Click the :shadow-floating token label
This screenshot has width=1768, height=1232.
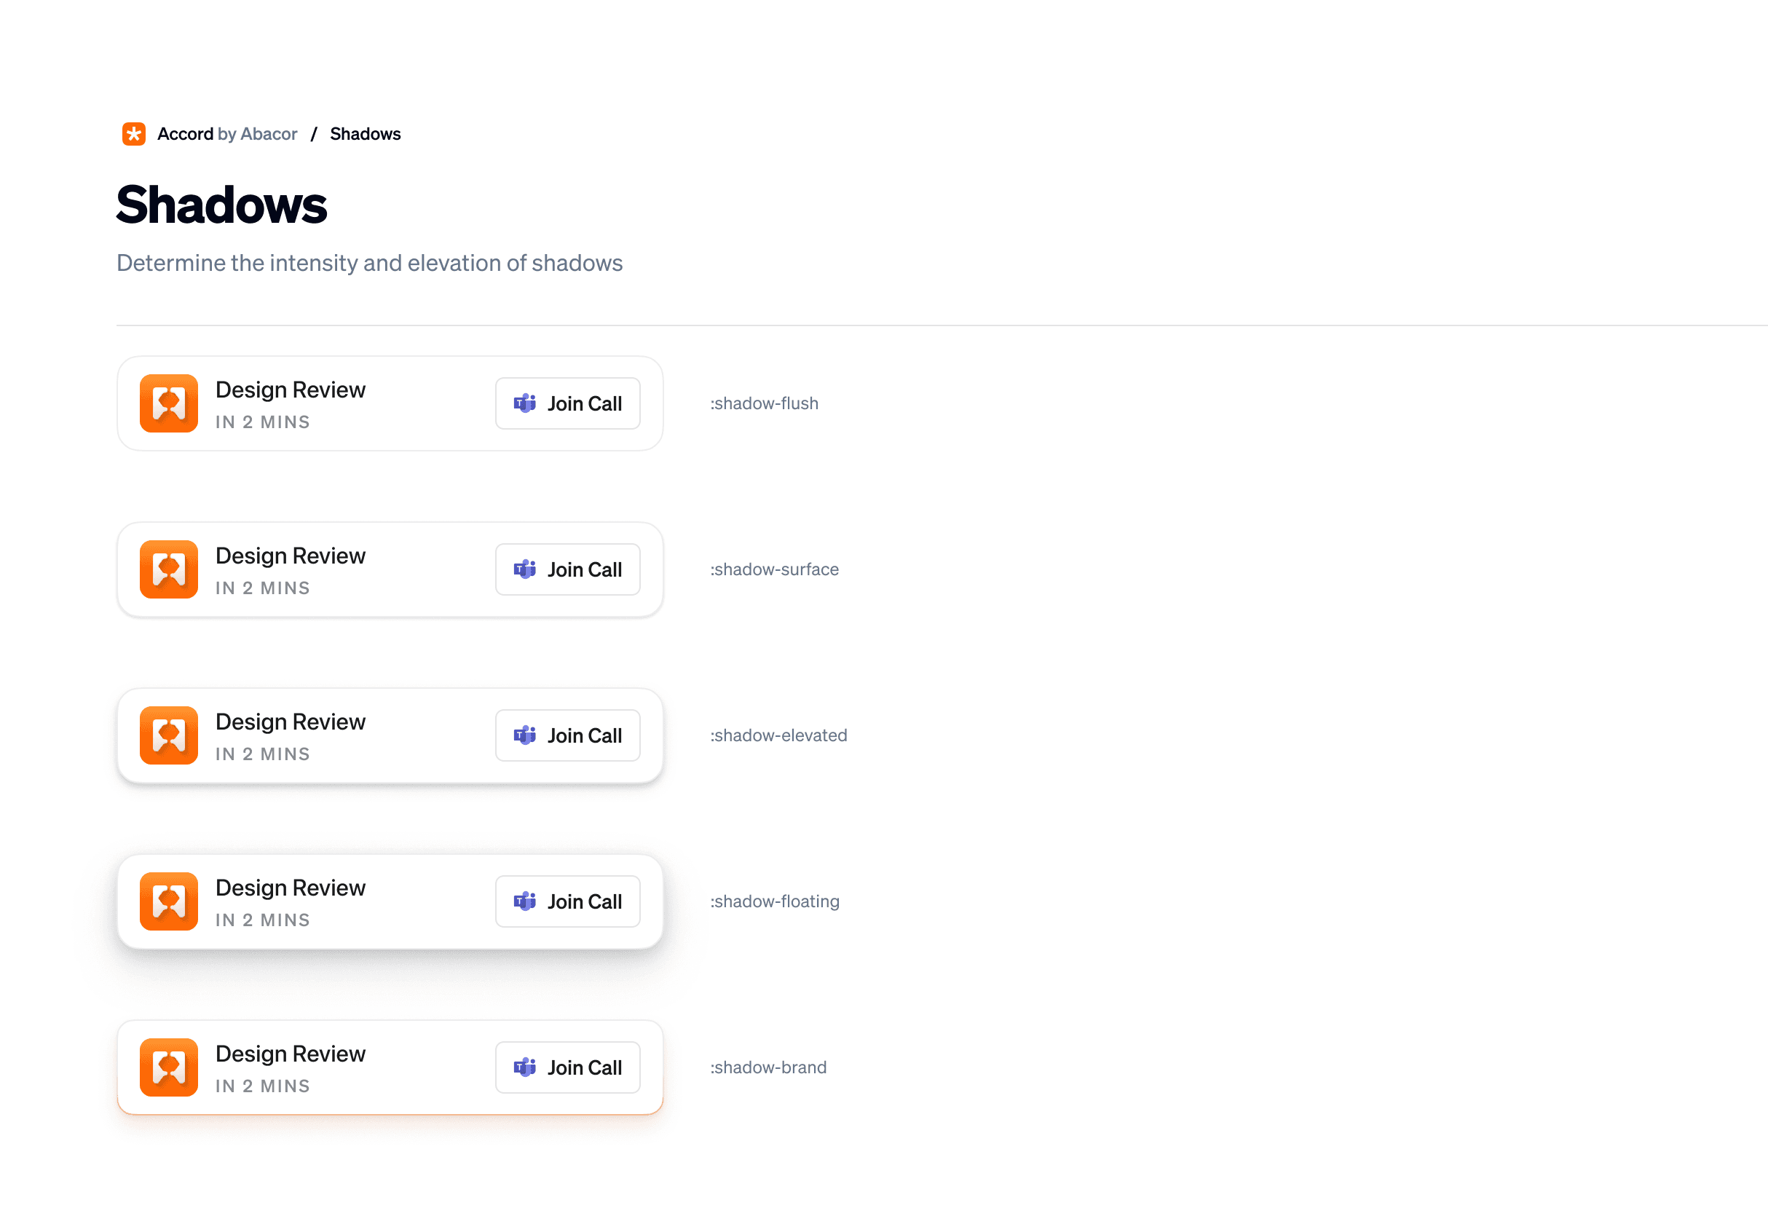point(775,901)
